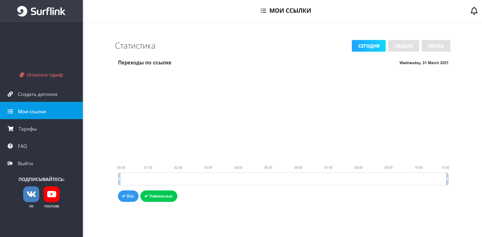
Task: Toggle the Все series filter
Action: 128,196
